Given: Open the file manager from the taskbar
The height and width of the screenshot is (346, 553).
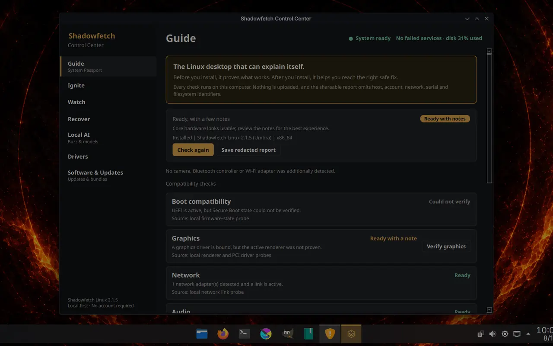Looking at the screenshot, I should [x=202, y=333].
